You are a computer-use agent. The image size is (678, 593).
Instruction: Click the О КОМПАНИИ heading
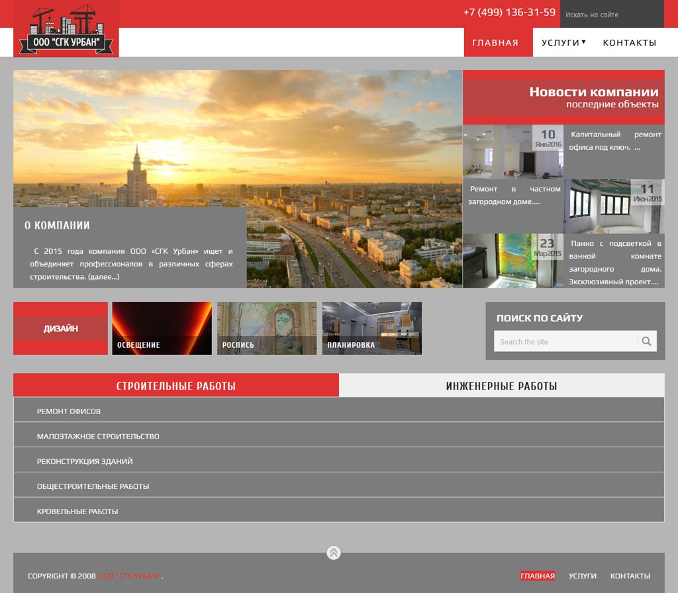click(57, 225)
